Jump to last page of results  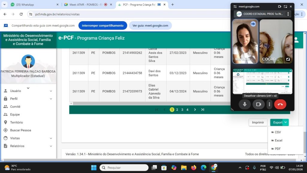[x=203, y=110]
